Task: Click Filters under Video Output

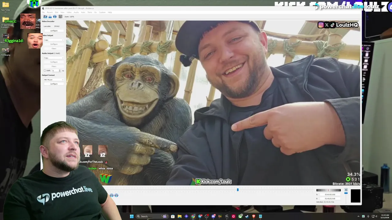Action: pos(54,48)
